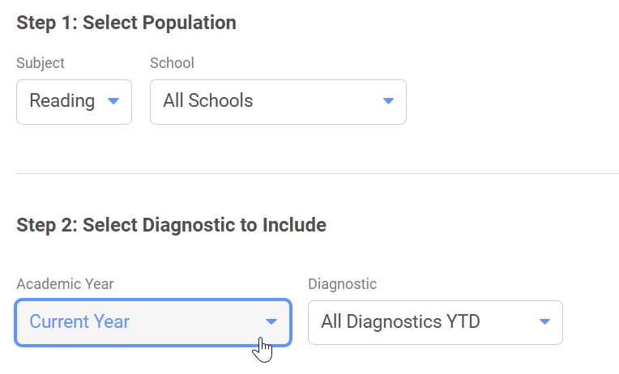
Task: Click the 'Current Year' selected text
Action: click(79, 322)
